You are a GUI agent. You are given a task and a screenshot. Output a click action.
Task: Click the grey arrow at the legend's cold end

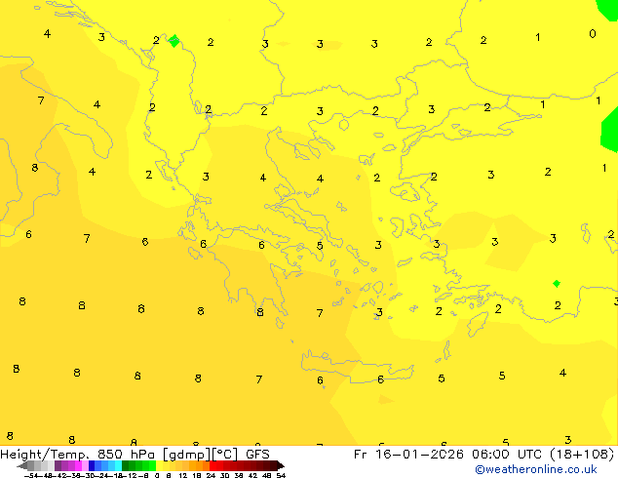(x=21, y=465)
